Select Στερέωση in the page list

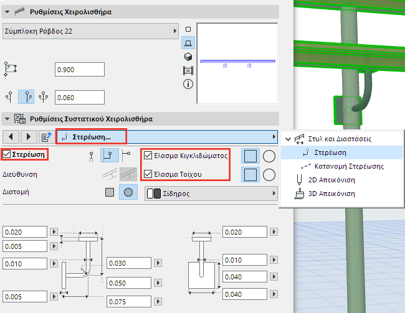(x=341, y=152)
